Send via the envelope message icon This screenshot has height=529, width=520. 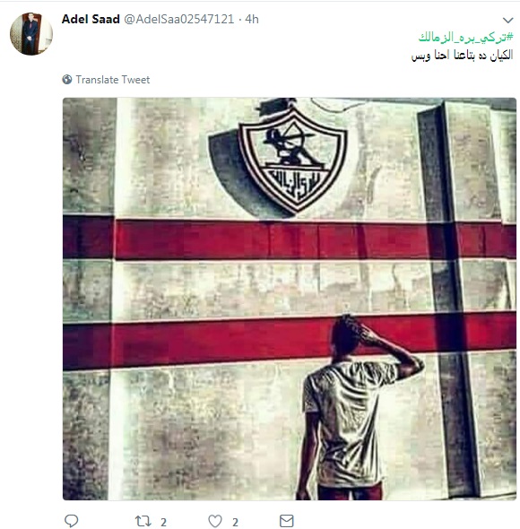[287, 521]
